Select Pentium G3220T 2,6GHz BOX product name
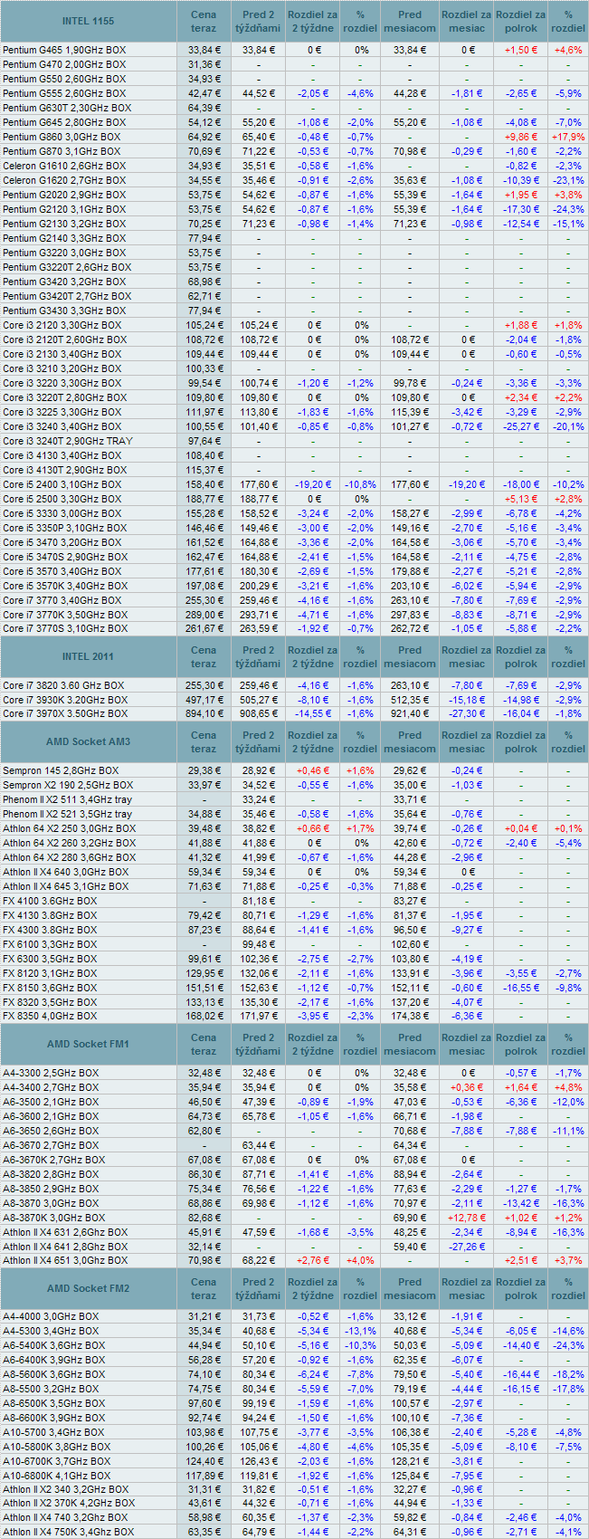The image size is (589, 1539). [67, 267]
